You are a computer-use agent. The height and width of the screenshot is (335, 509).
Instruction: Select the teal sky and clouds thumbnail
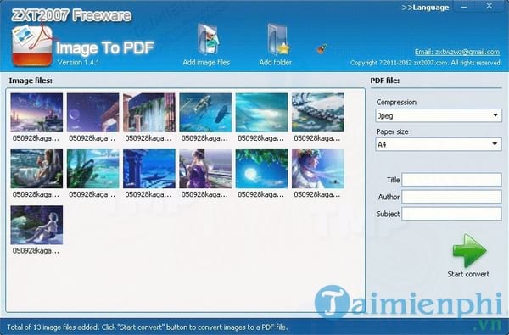(261, 113)
